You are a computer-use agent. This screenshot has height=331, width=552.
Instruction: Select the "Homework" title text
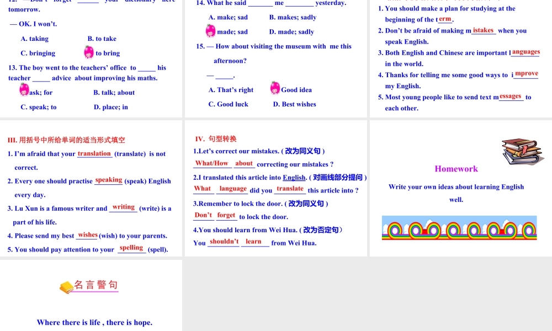click(456, 169)
